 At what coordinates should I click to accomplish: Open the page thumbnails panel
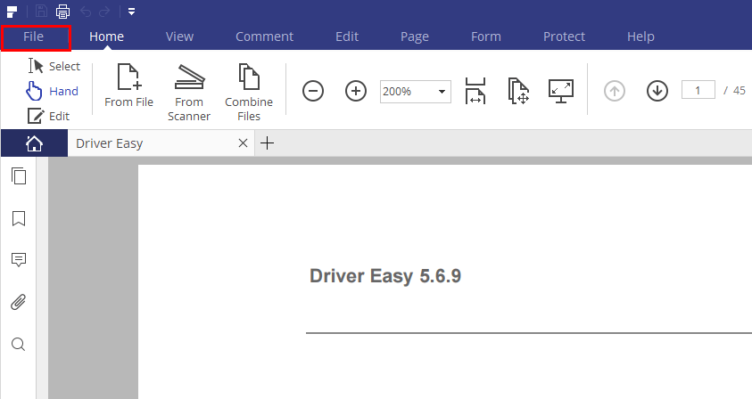(19, 176)
